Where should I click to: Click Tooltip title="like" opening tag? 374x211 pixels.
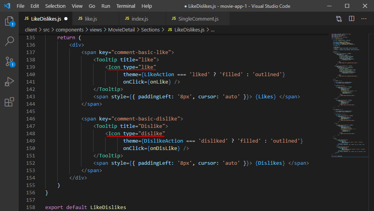pos(126,60)
